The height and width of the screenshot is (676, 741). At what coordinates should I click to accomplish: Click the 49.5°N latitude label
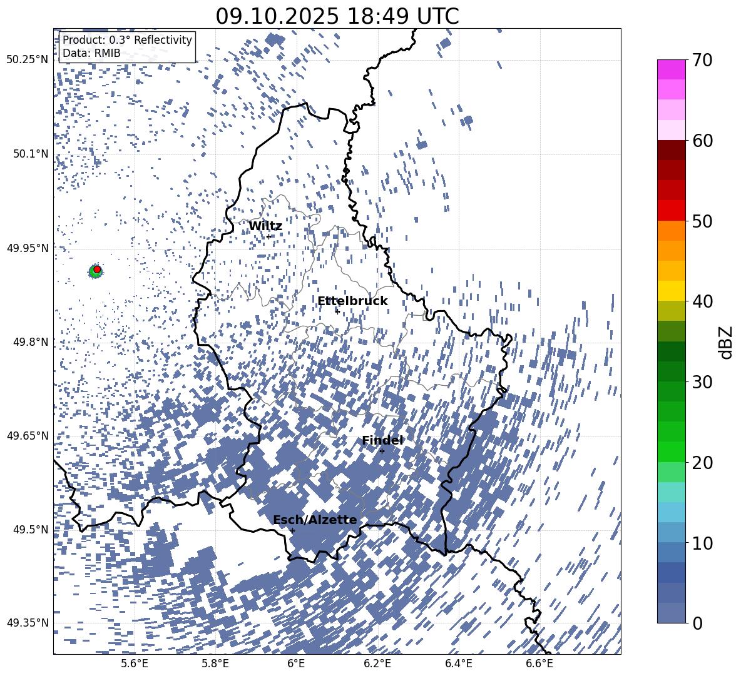point(31,529)
